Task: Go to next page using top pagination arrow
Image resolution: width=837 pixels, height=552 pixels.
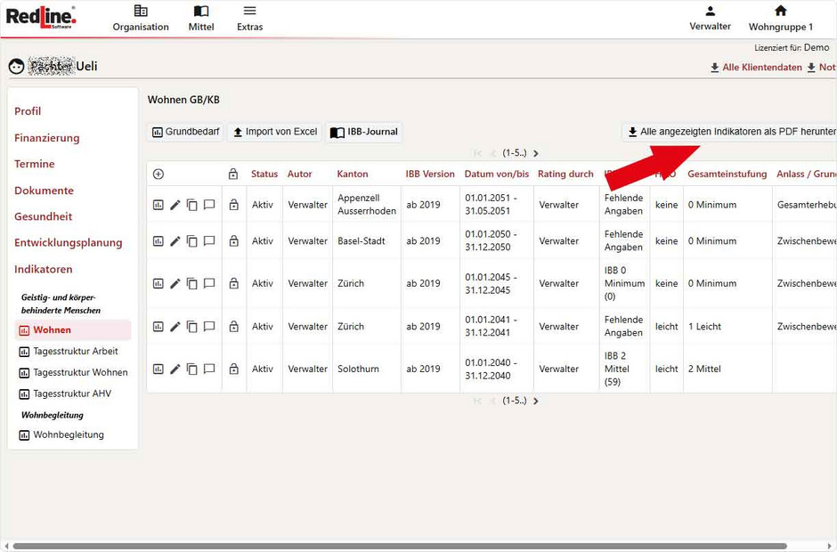Action: pyautogui.click(x=536, y=153)
